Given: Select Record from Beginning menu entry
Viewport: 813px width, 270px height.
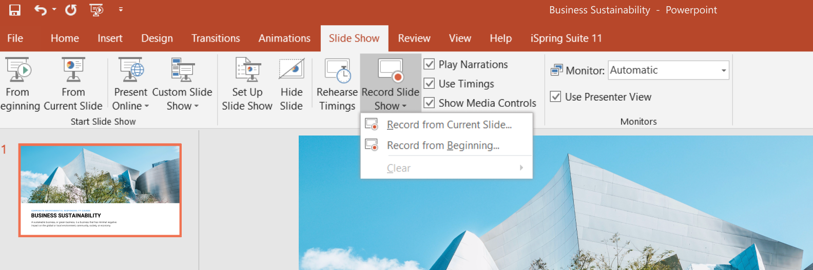Looking at the screenshot, I should tap(447, 145).
